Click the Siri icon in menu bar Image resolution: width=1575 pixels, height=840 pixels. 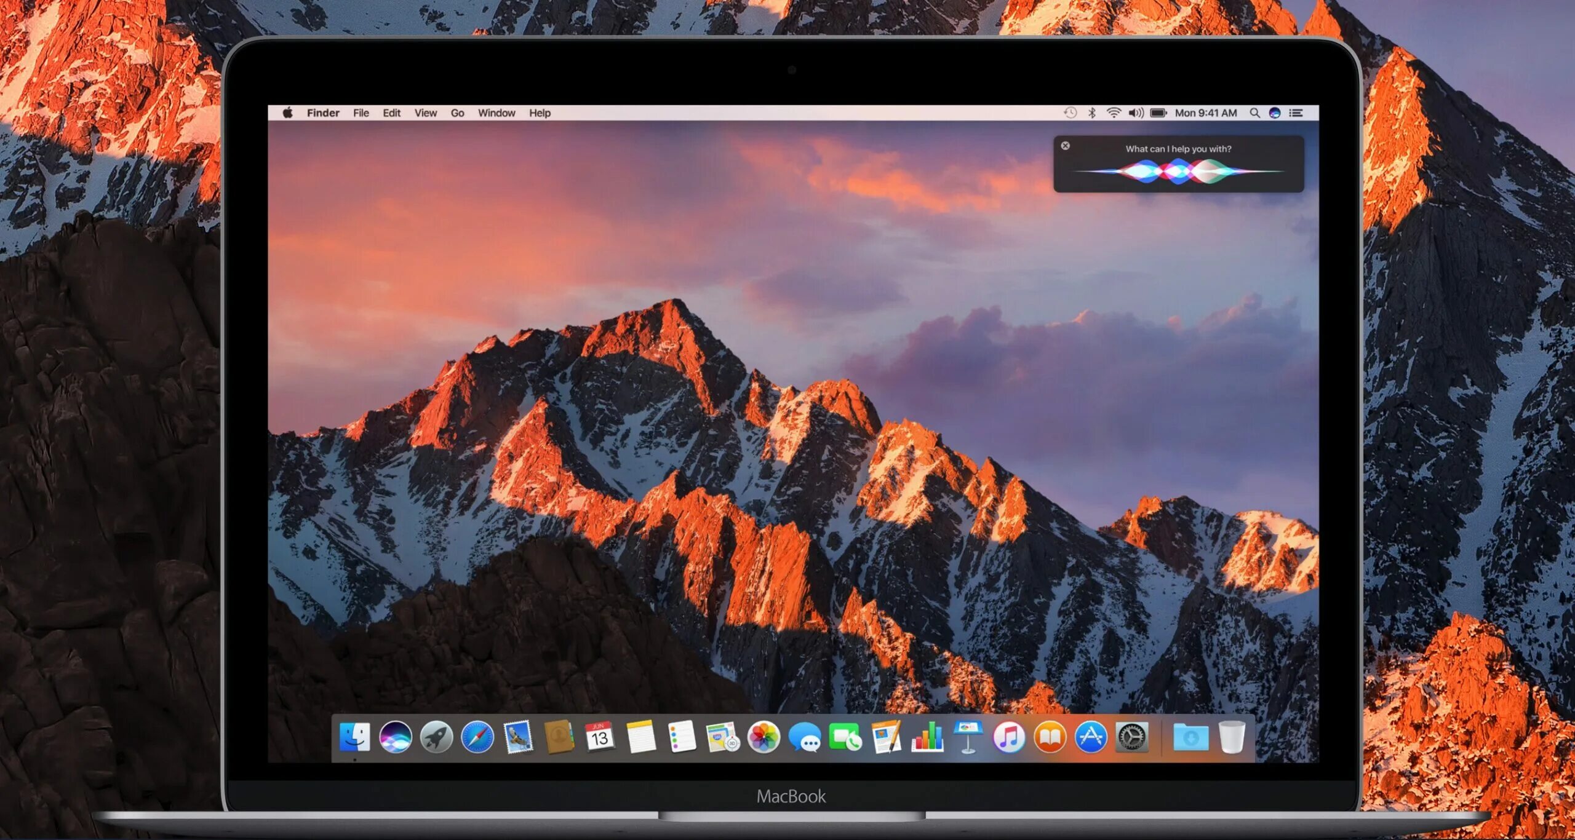[1275, 113]
